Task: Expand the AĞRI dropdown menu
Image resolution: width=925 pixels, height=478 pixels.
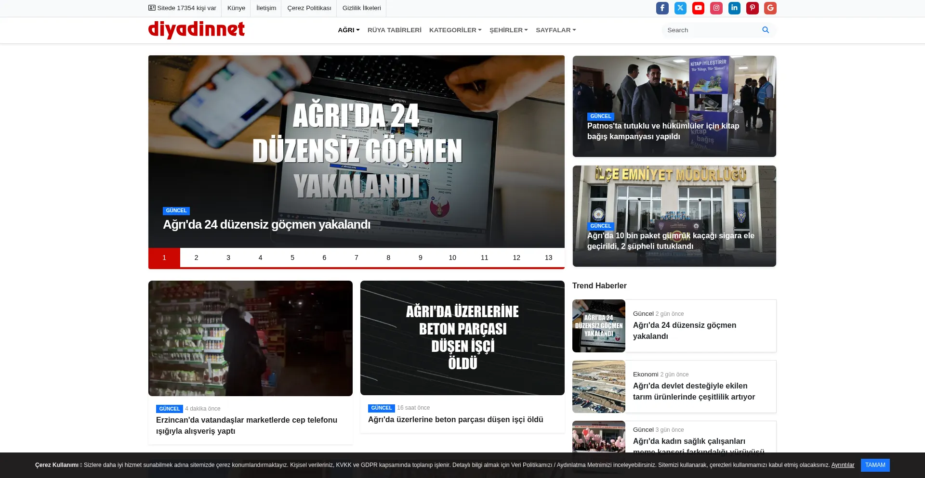Action: coord(348,30)
